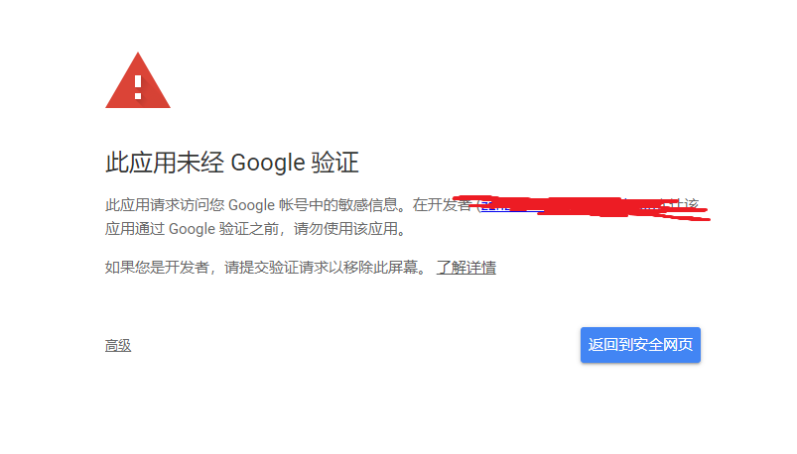This screenshot has width=797, height=454.
Task: Click the 此应用未经 characters in the heading
Action: coord(164,163)
